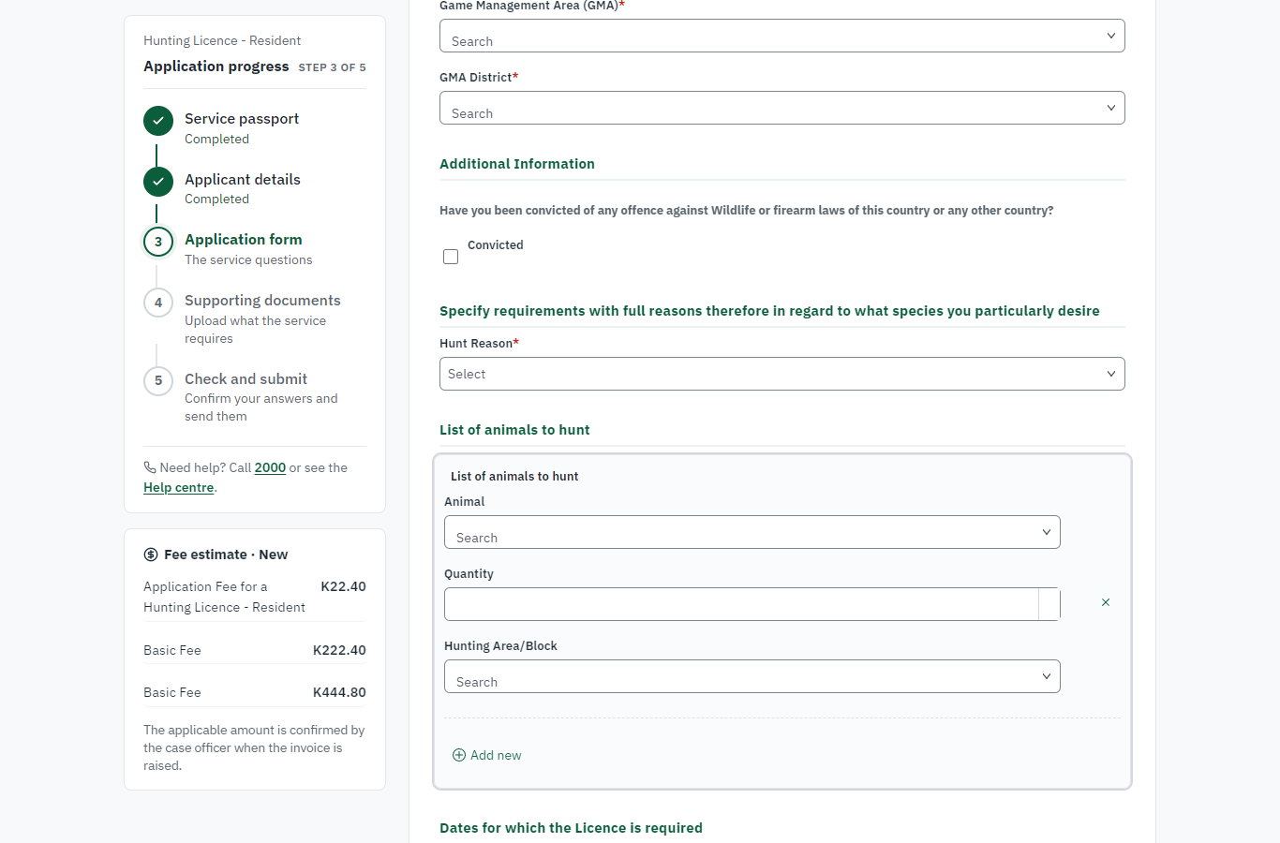Open the Help centre link

(179, 487)
